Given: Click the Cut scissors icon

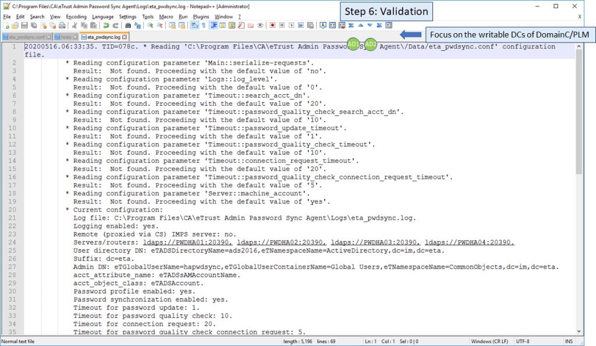Looking at the screenshot, I should point(75,26).
